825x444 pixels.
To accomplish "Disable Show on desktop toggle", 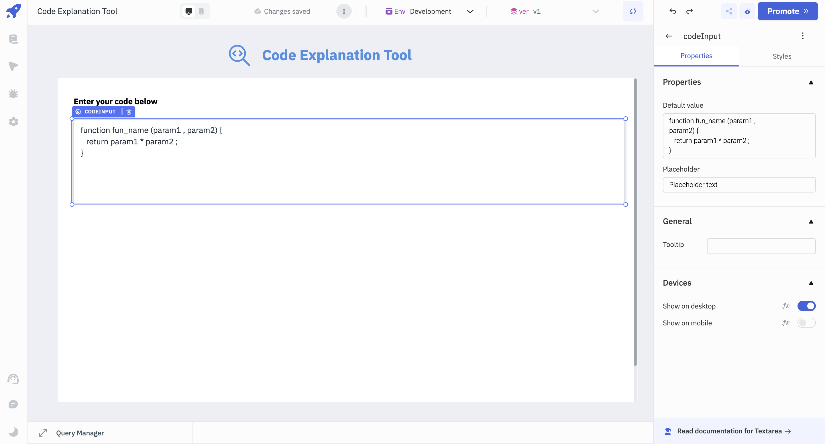I will (807, 306).
